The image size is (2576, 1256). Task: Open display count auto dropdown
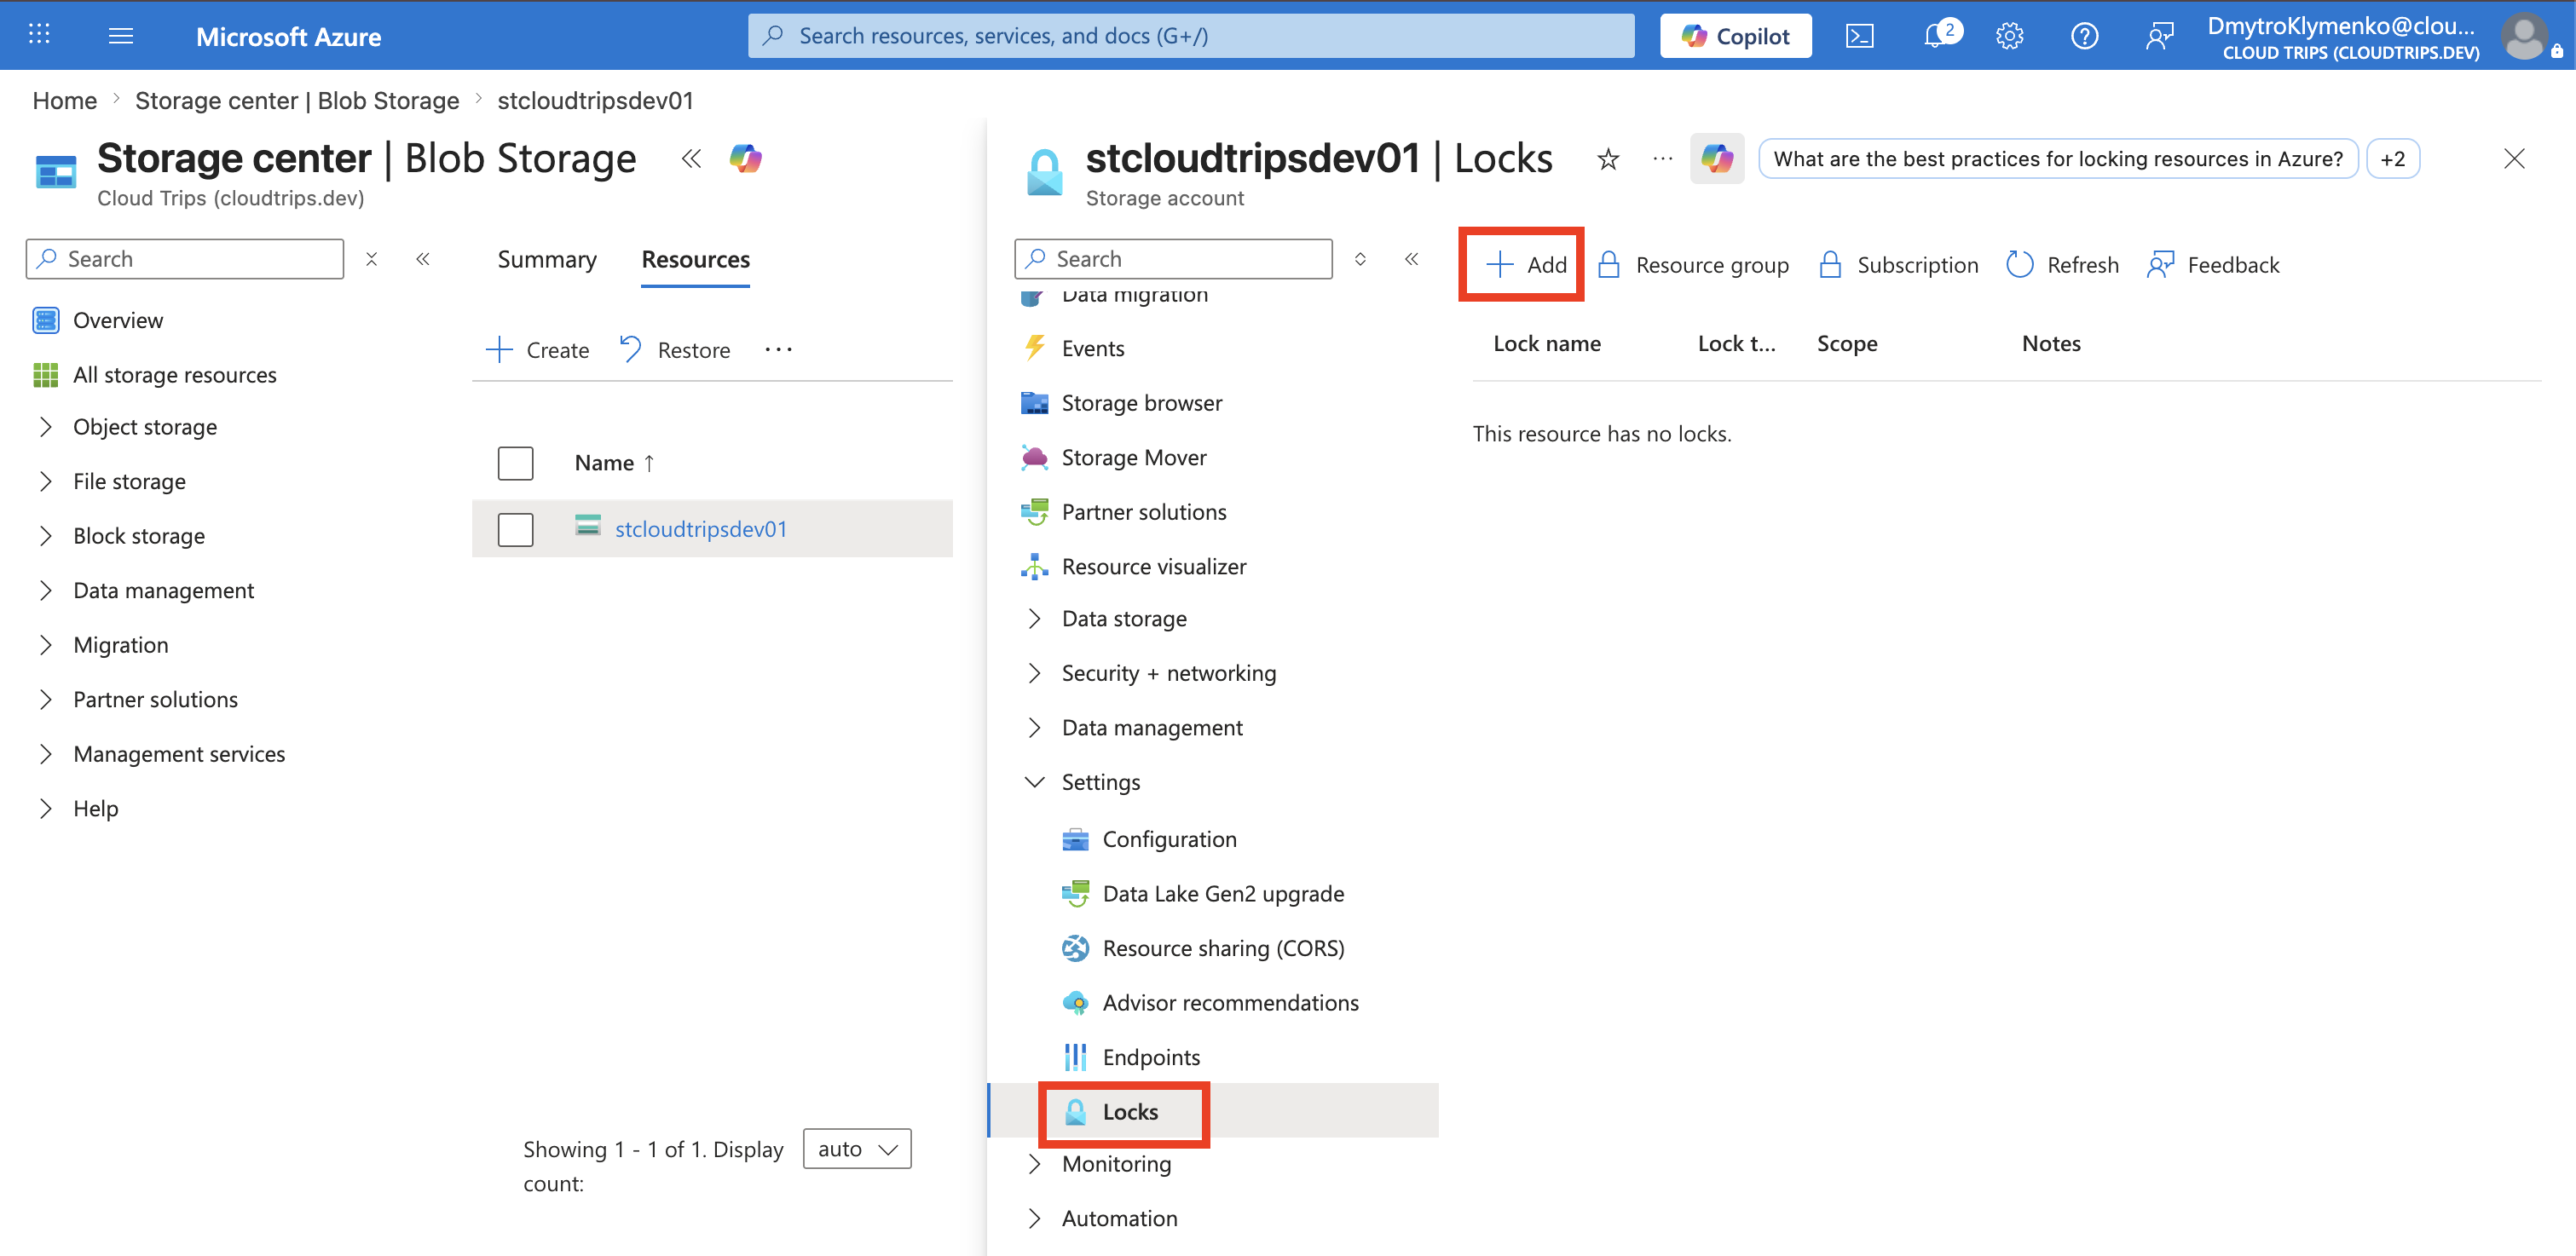coord(857,1149)
